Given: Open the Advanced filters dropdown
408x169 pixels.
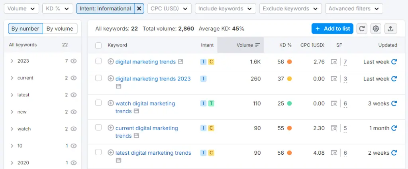Looking at the screenshot, I should coord(354,8).
